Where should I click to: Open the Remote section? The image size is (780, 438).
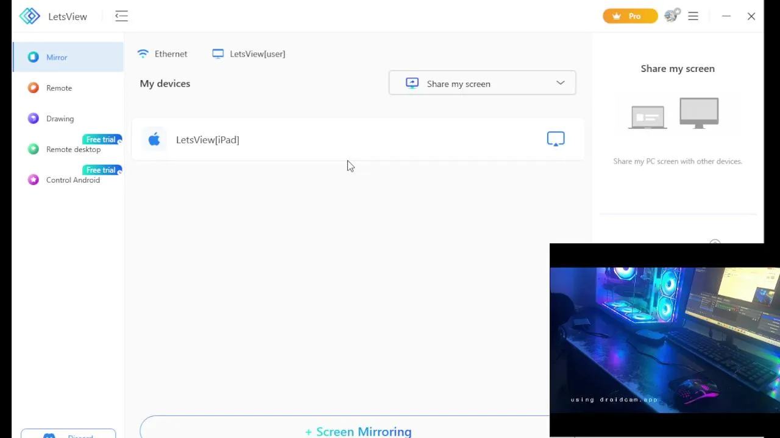point(68,88)
